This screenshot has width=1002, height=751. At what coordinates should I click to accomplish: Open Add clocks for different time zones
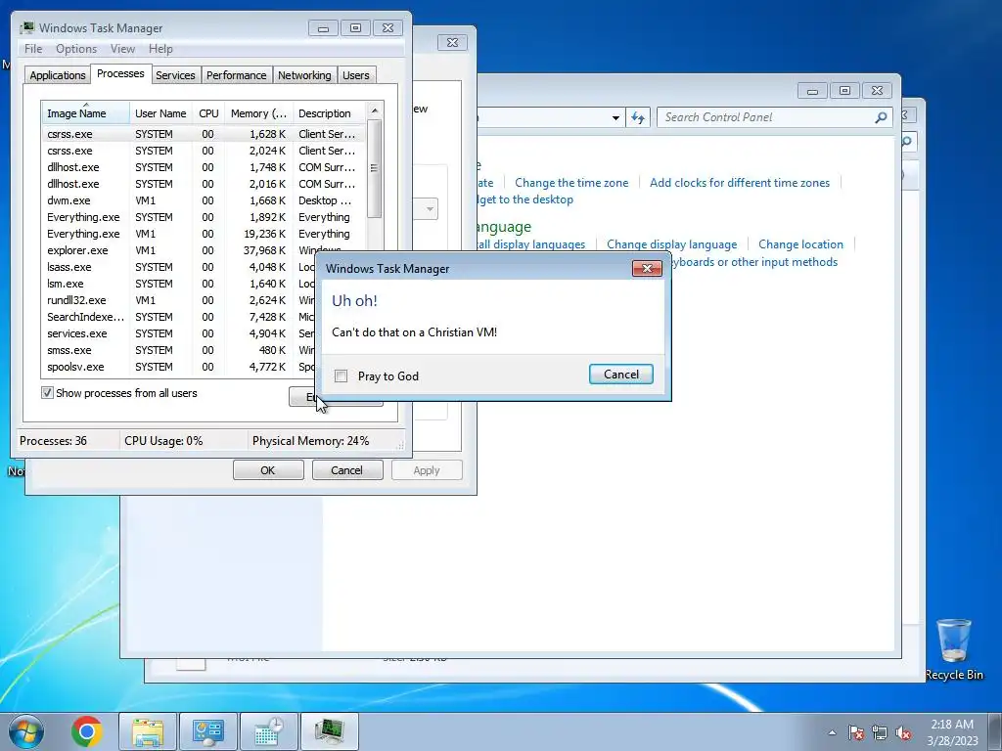point(740,183)
